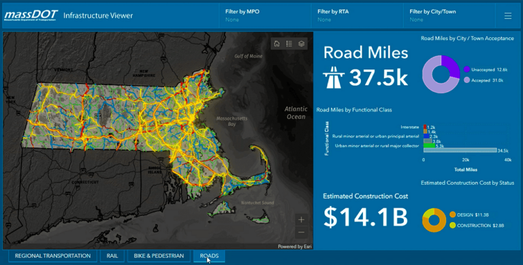Open the Bike & Pedestrian tab

click(x=159, y=256)
